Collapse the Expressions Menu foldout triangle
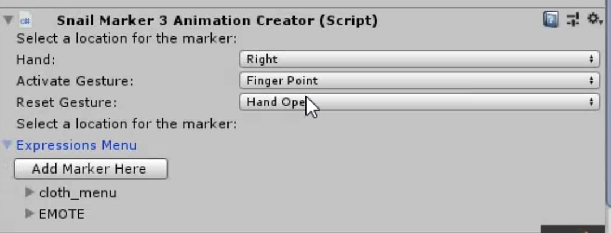The image size is (611, 233). 7,145
